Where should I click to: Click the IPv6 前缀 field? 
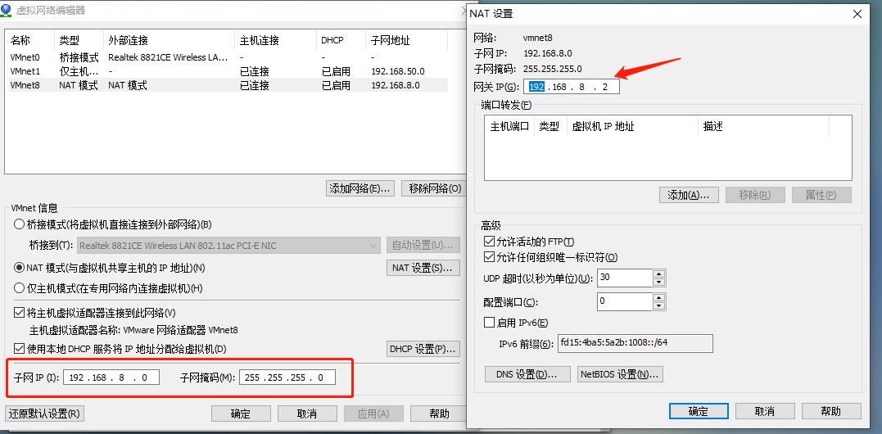635,343
